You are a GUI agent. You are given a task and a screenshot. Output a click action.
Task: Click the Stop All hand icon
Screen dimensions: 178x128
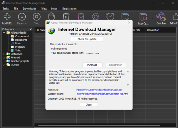tap(52, 16)
